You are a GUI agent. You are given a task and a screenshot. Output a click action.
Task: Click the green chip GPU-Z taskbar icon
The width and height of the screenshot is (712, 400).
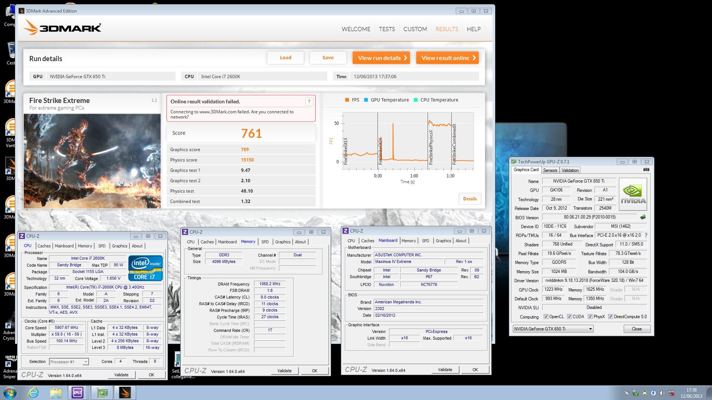pyautogui.click(x=102, y=393)
